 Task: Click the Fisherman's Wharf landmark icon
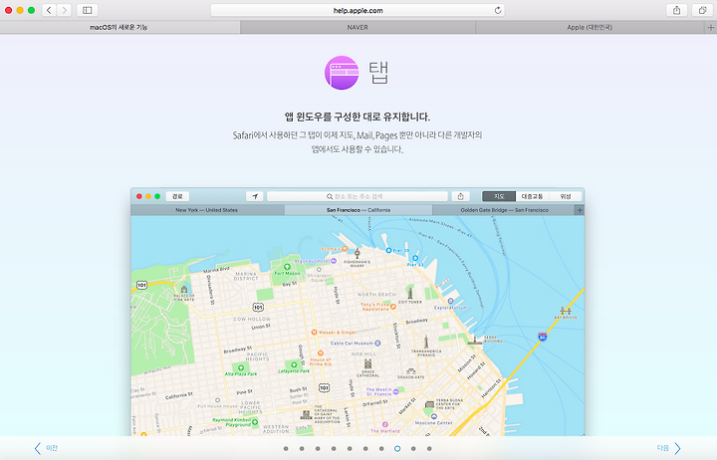point(358,253)
